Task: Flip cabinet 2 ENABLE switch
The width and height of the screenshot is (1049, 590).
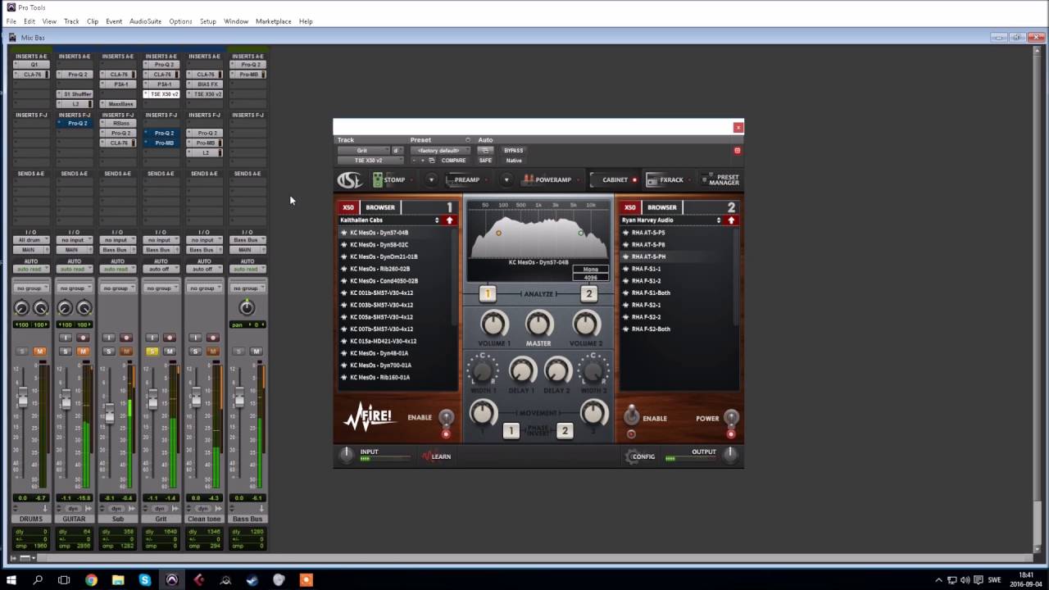Action: [x=632, y=416]
